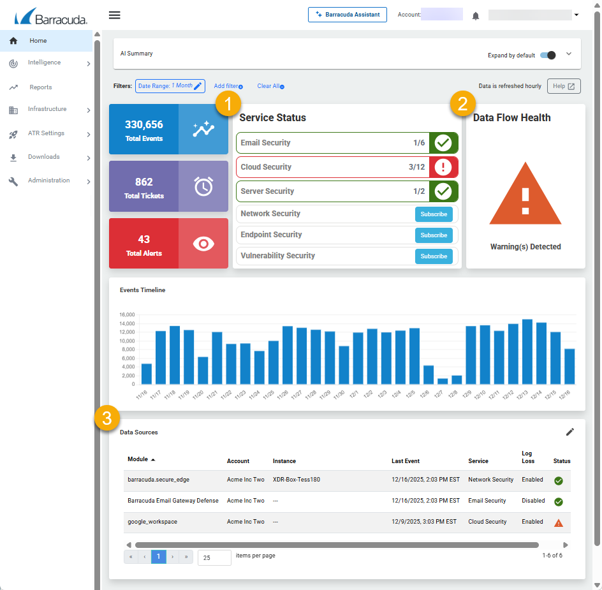Image resolution: width=602 pixels, height=590 pixels.
Task: Click the Data Sources edit pencil
Action: 570,432
